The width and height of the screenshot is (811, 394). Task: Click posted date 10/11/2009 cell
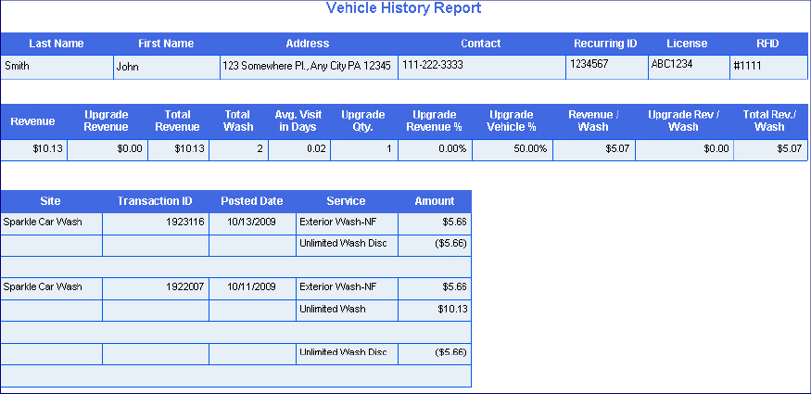click(251, 286)
